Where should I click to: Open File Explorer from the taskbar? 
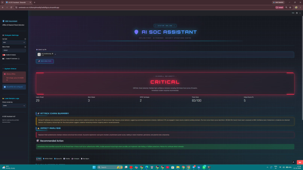coord(178,167)
